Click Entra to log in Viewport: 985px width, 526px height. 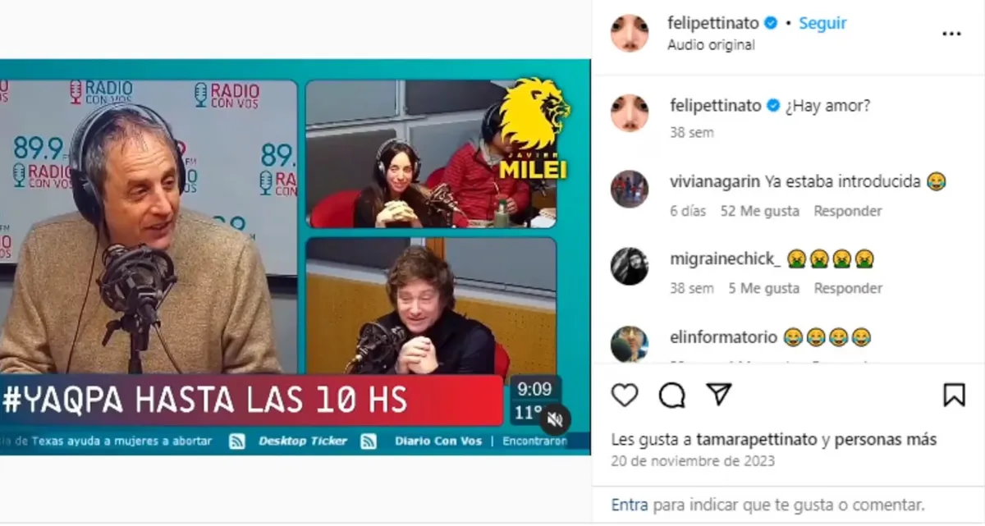630,505
